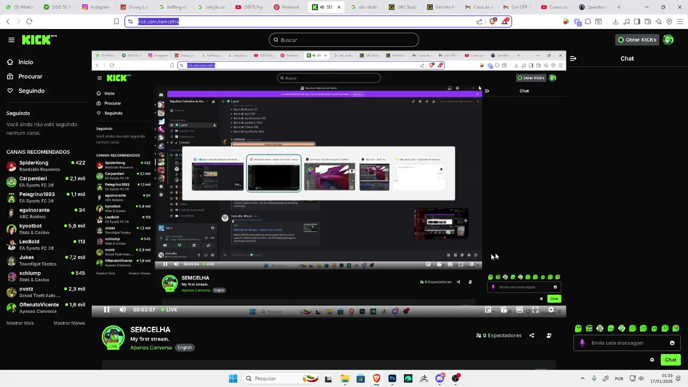The width and height of the screenshot is (688, 387).
Task: Toggle browser sidebar panel icon
Action: [x=637, y=21]
